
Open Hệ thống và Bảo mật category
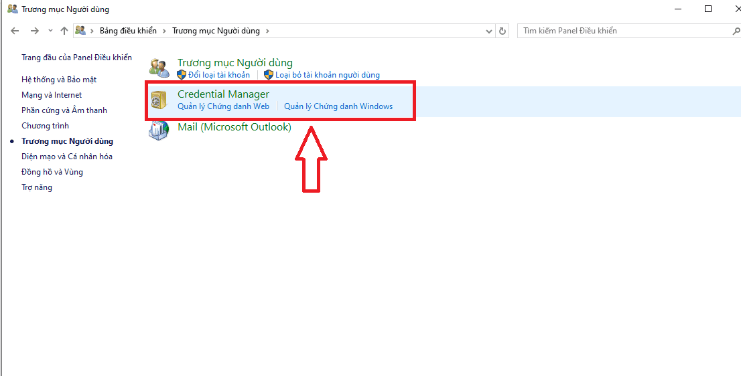point(59,80)
